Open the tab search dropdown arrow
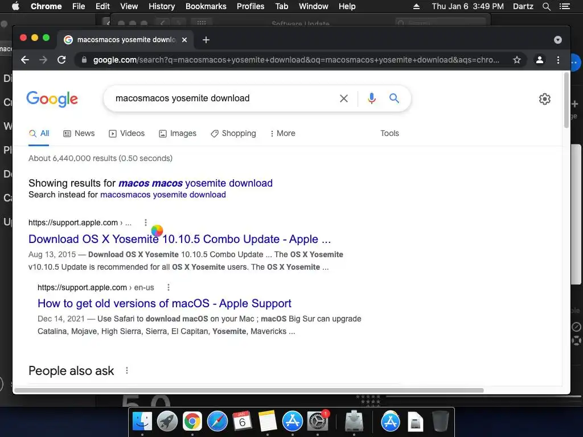 click(558, 40)
